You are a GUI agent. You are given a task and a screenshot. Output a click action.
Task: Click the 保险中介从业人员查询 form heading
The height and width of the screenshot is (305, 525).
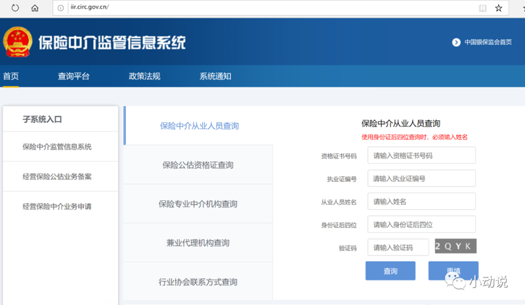pyautogui.click(x=400, y=123)
